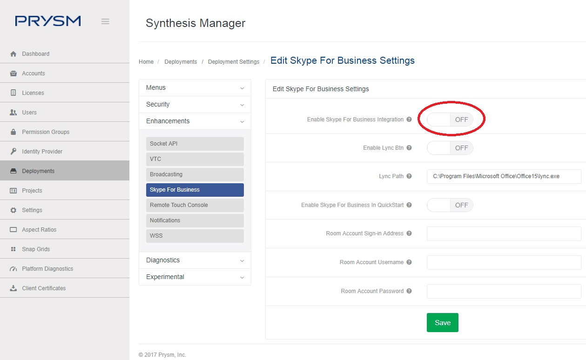Image resolution: width=586 pixels, height=360 pixels.
Task: Open Aspect Ratios page
Action: tap(65, 230)
